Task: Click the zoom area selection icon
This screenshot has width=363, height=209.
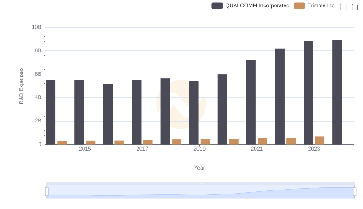Action: 343,7
